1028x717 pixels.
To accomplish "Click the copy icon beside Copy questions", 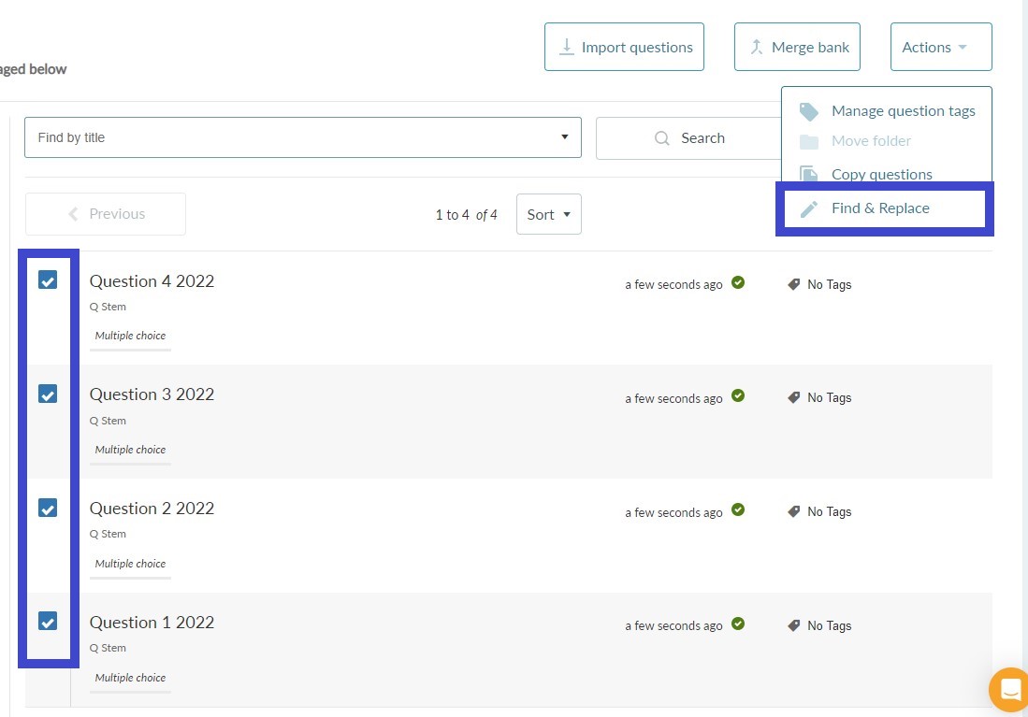I will (808, 174).
